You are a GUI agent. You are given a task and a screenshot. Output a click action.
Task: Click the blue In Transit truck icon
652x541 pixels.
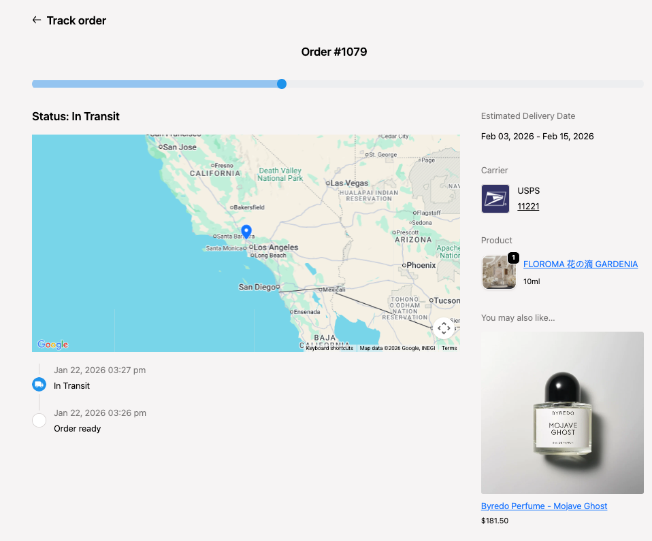tap(39, 384)
